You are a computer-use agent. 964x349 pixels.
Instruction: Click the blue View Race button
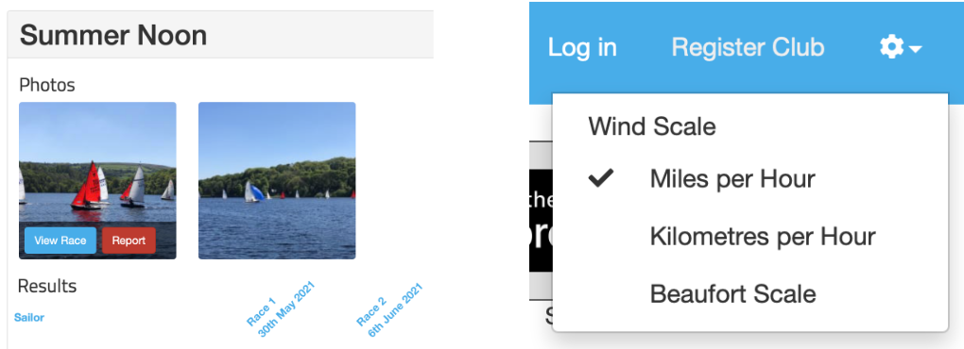pyautogui.click(x=60, y=241)
